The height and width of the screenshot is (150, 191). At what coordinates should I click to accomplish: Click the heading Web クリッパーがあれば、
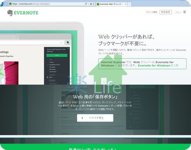pos(126,37)
